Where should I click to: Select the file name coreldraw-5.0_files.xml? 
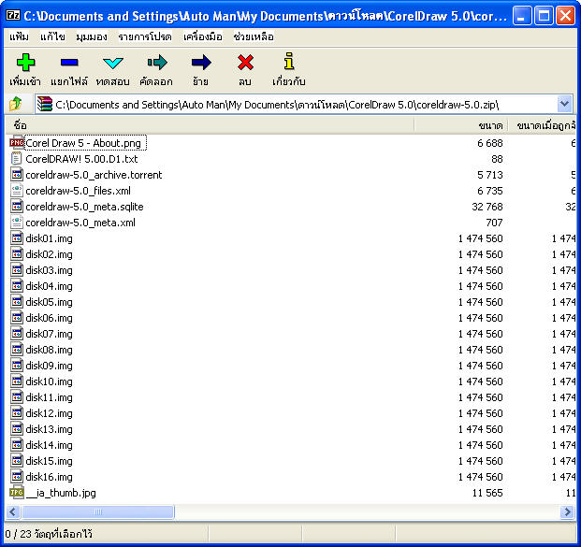[x=79, y=191]
